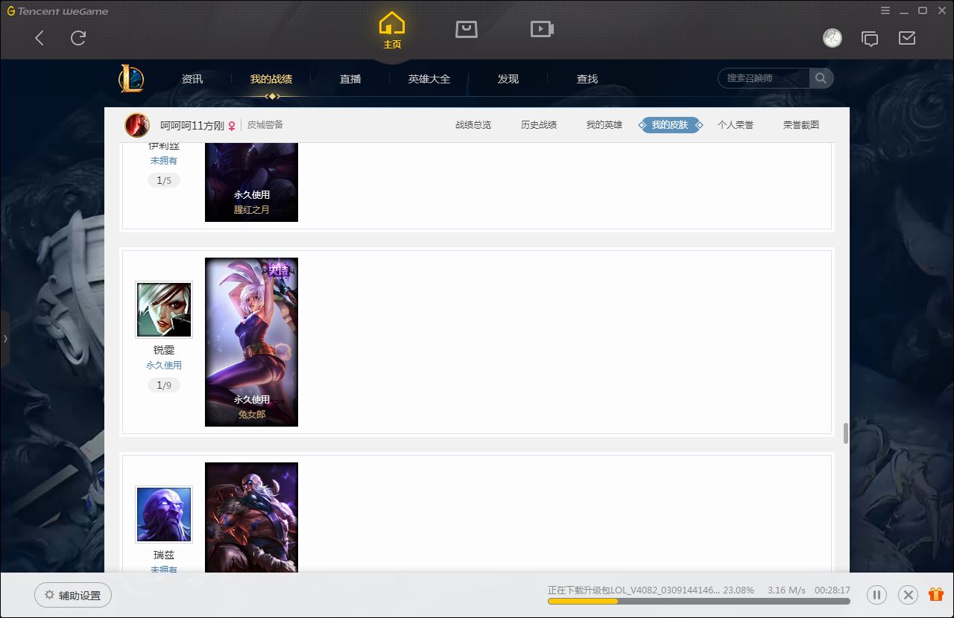Viewport: 954px width, 618px height.
Task: Click the 搜索召唤师 search input field
Action: coord(764,78)
